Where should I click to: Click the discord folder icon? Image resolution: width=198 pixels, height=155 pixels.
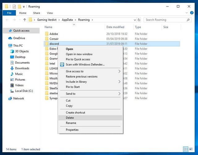[47, 44]
